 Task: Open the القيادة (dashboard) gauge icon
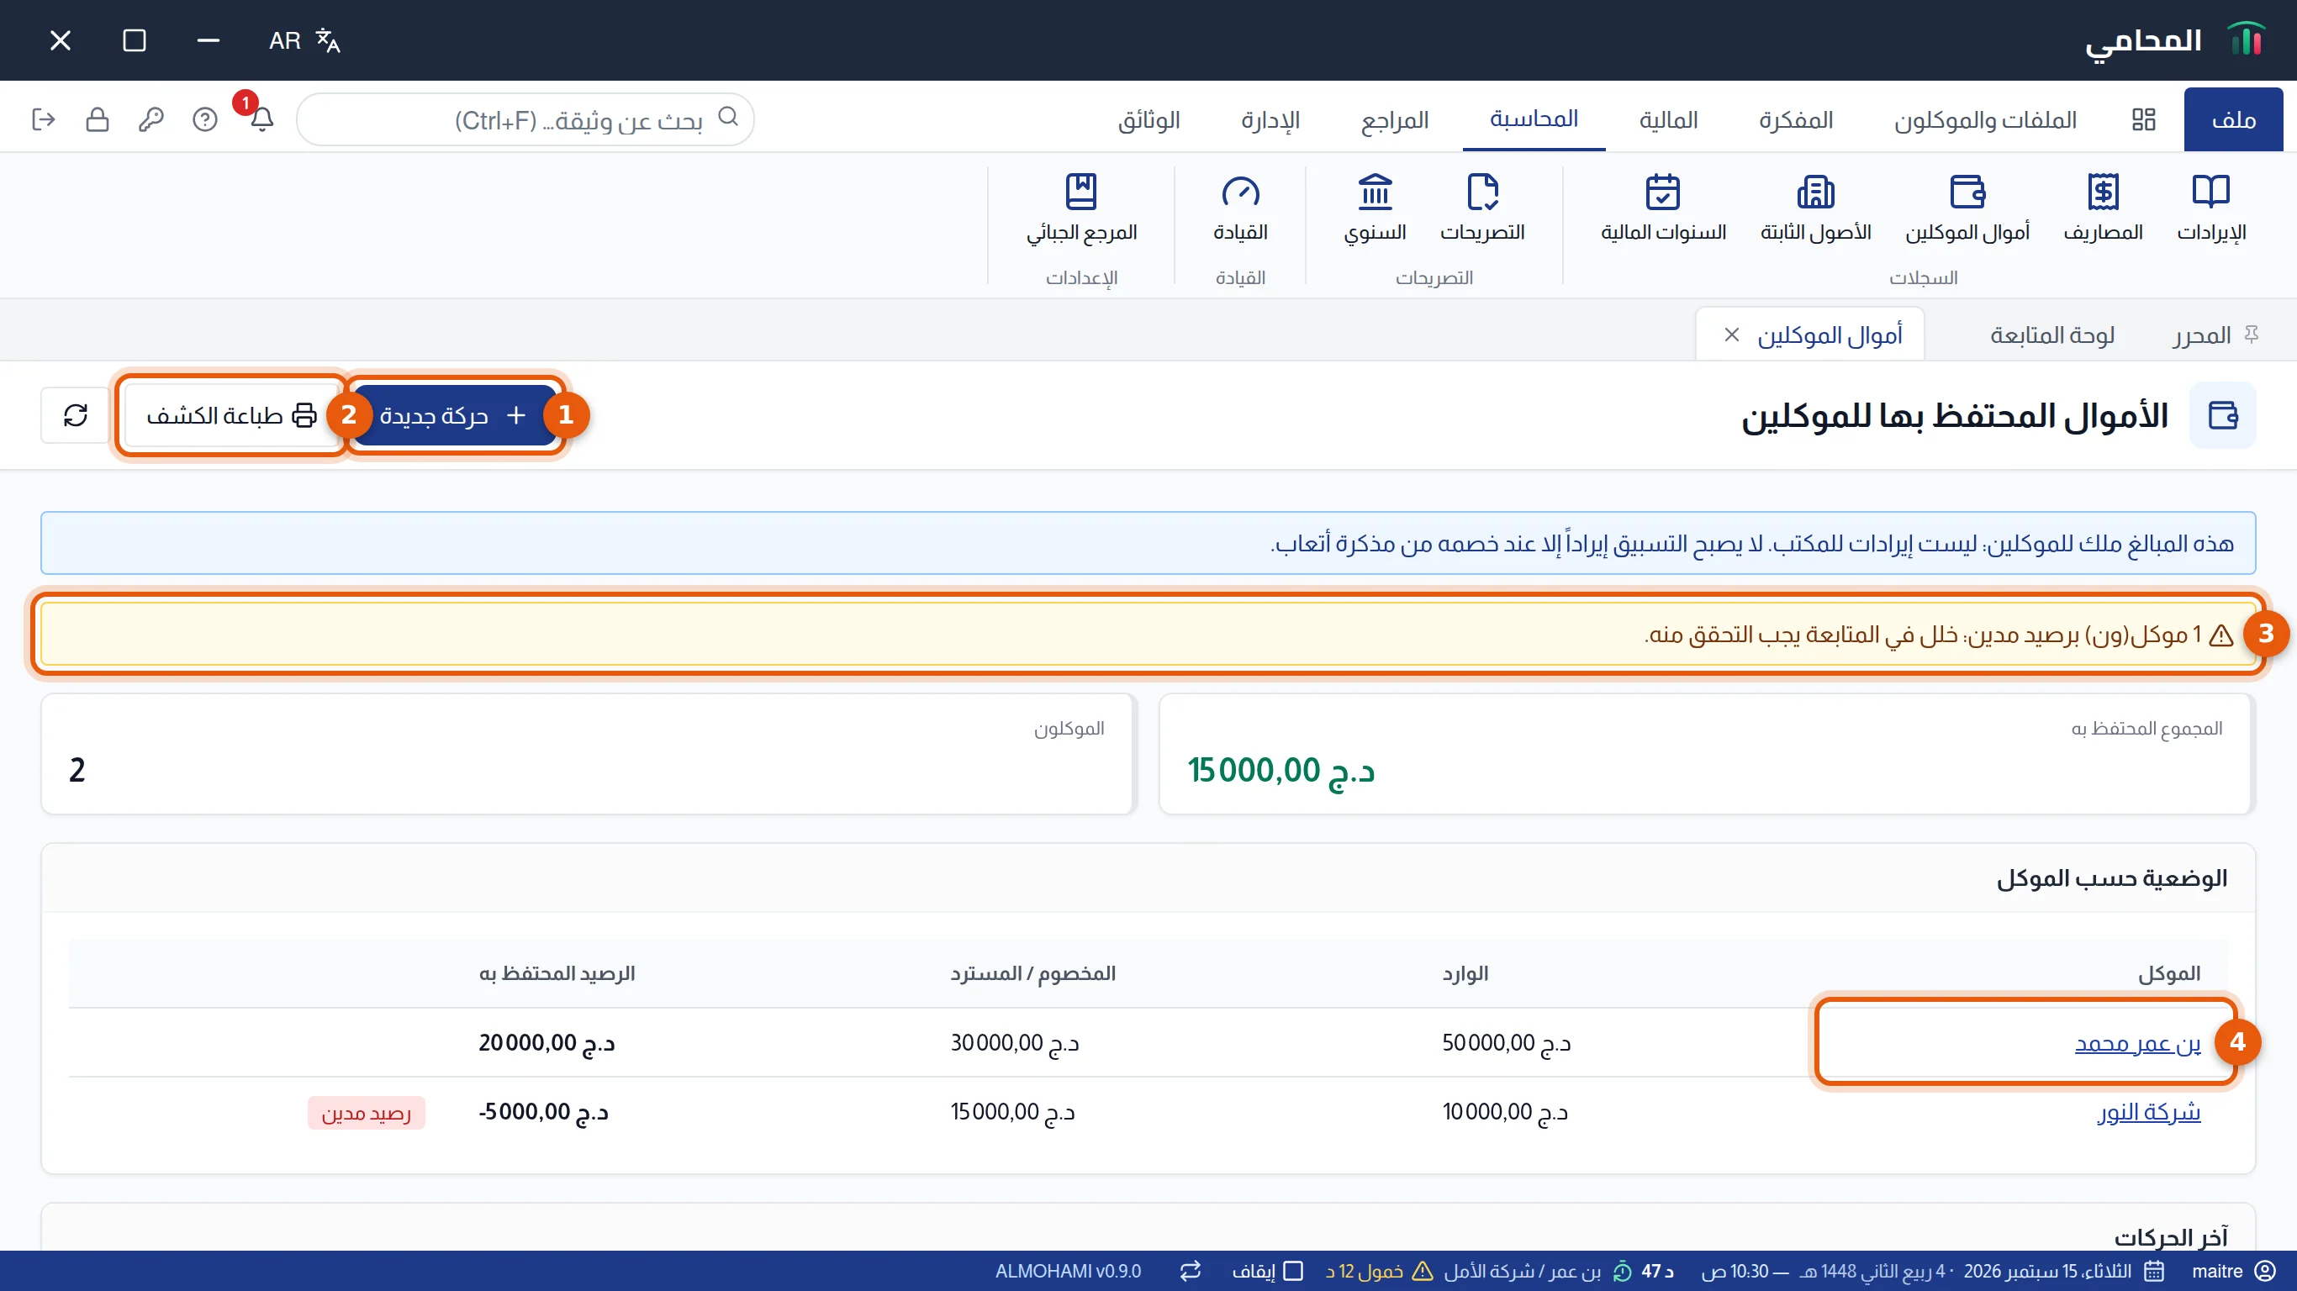[x=1240, y=208]
